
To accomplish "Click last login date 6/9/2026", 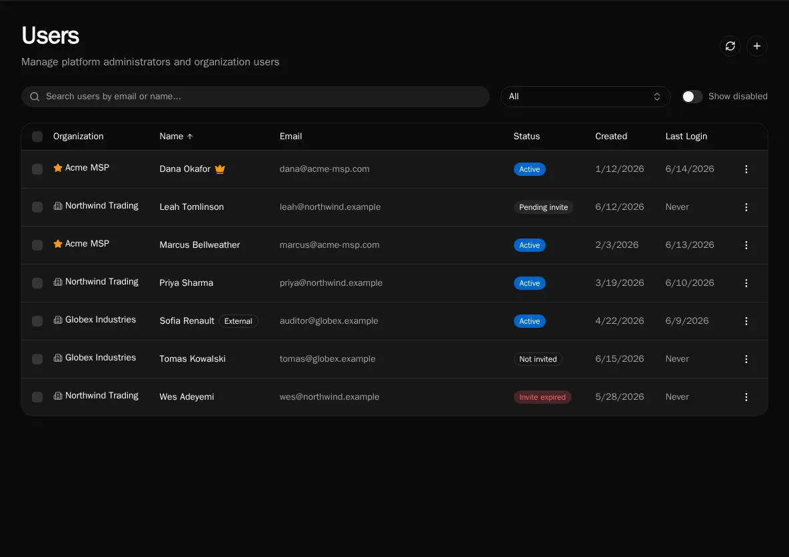I will coord(687,321).
